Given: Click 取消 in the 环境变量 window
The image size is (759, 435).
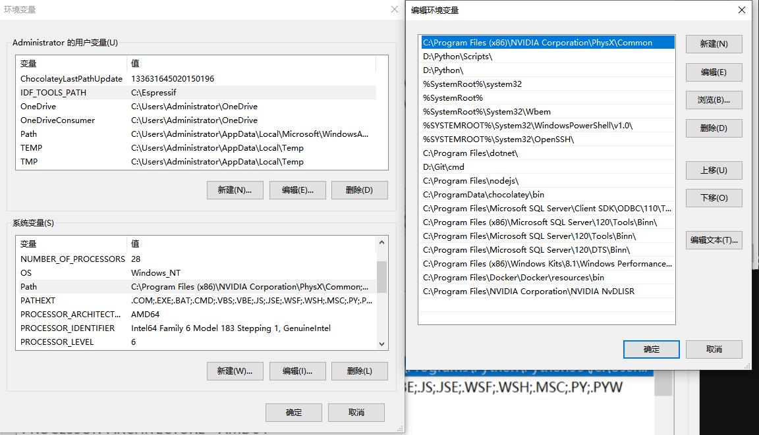Looking at the screenshot, I should pyautogui.click(x=356, y=412).
